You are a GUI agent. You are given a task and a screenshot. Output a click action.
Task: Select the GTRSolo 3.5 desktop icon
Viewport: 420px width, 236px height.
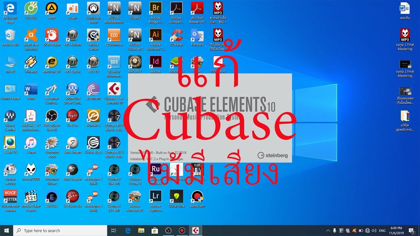pyautogui.click(x=73, y=198)
